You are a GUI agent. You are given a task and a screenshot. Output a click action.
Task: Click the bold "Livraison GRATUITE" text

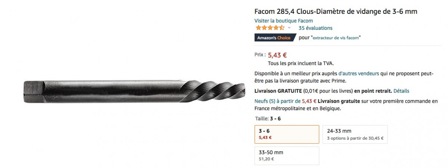[x=278, y=91]
